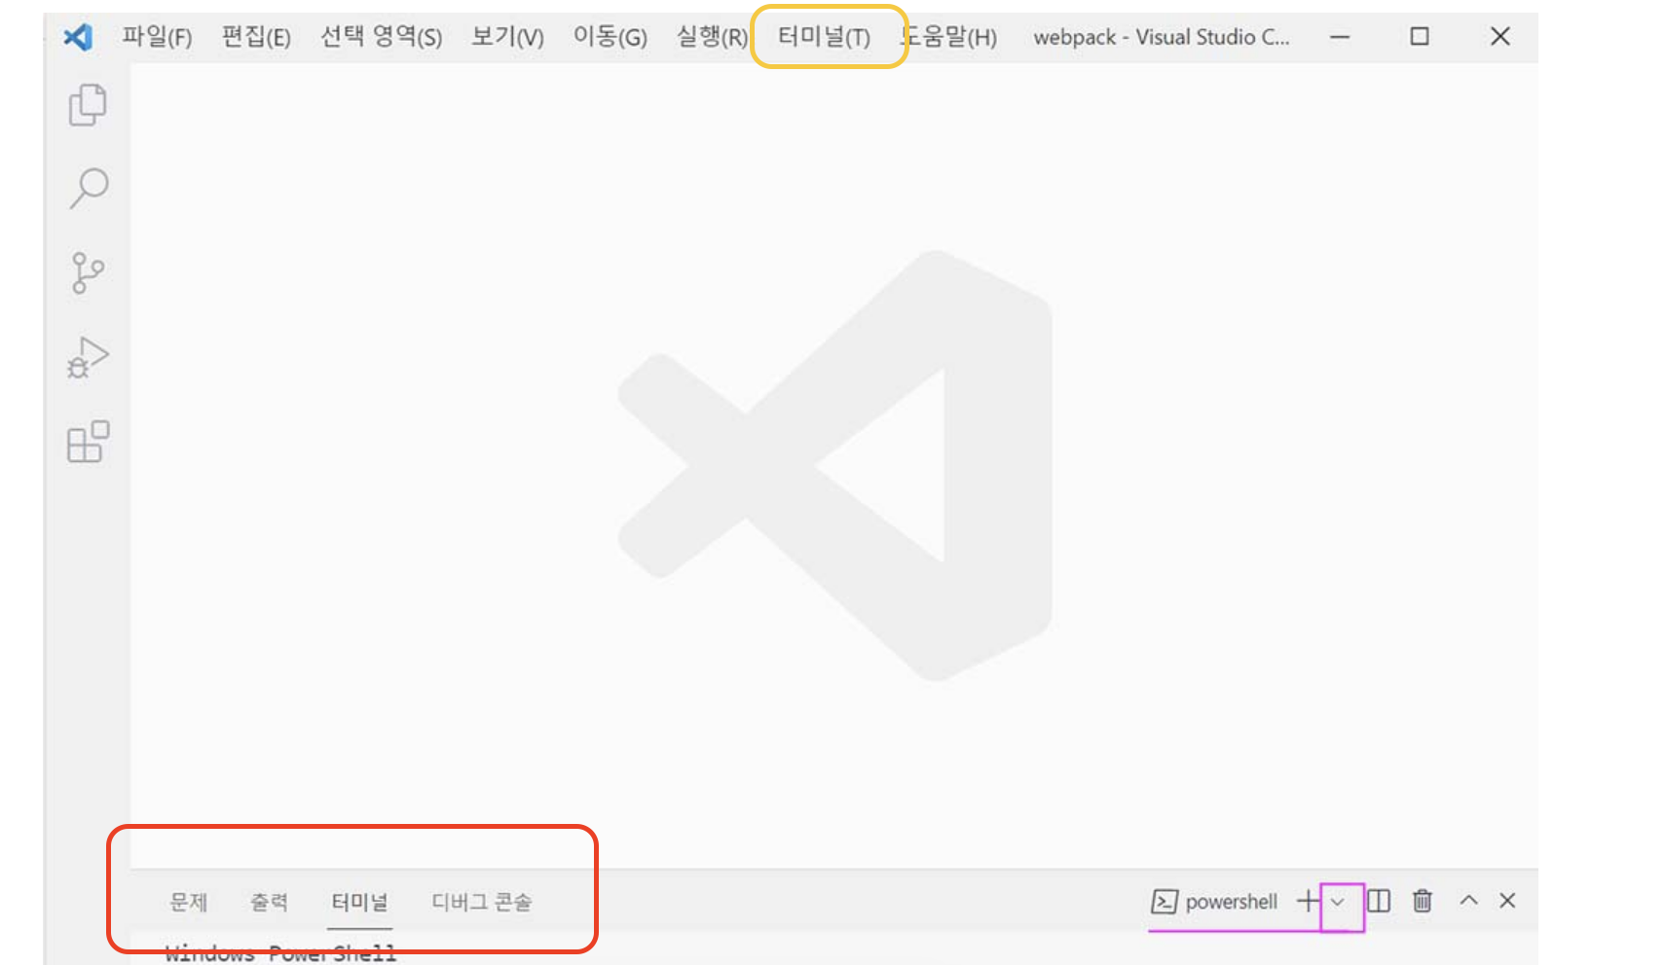Maximize panel size with up chevron

1468,901
